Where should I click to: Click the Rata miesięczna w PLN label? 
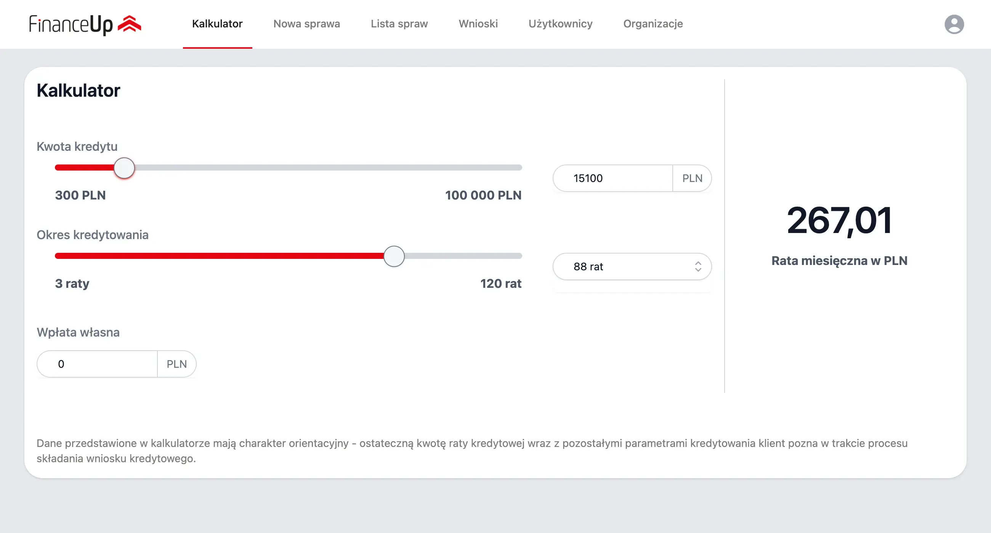(x=839, y=260)
